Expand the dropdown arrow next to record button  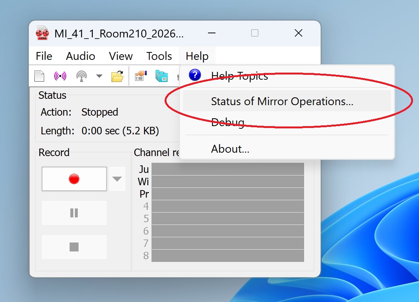pyautogui.click(x=117, y=179)
